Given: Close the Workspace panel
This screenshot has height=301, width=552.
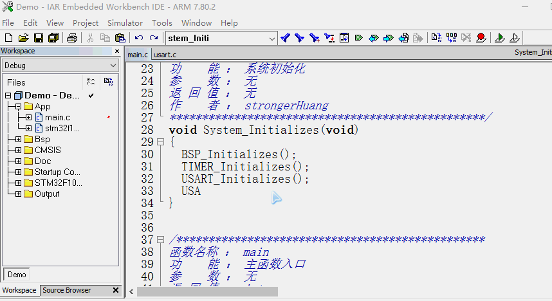Looking at the screenshot, I should tap(117, 51).
